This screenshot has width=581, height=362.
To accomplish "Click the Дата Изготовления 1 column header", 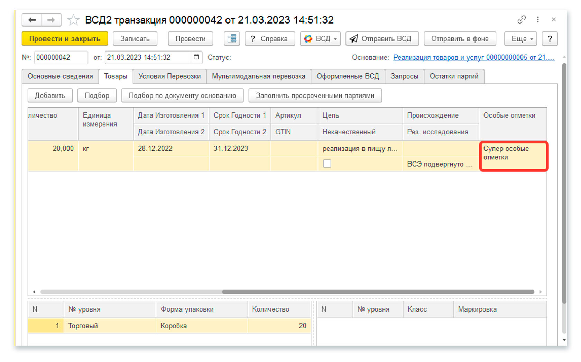I will tap(171, 115).
